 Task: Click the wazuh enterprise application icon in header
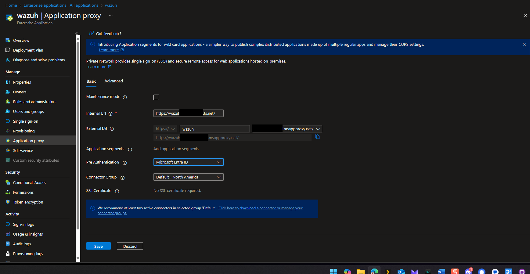(x=9, y=18)
